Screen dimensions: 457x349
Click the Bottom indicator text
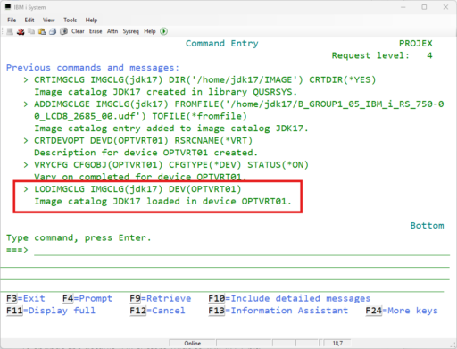click(x=427, y=226)
